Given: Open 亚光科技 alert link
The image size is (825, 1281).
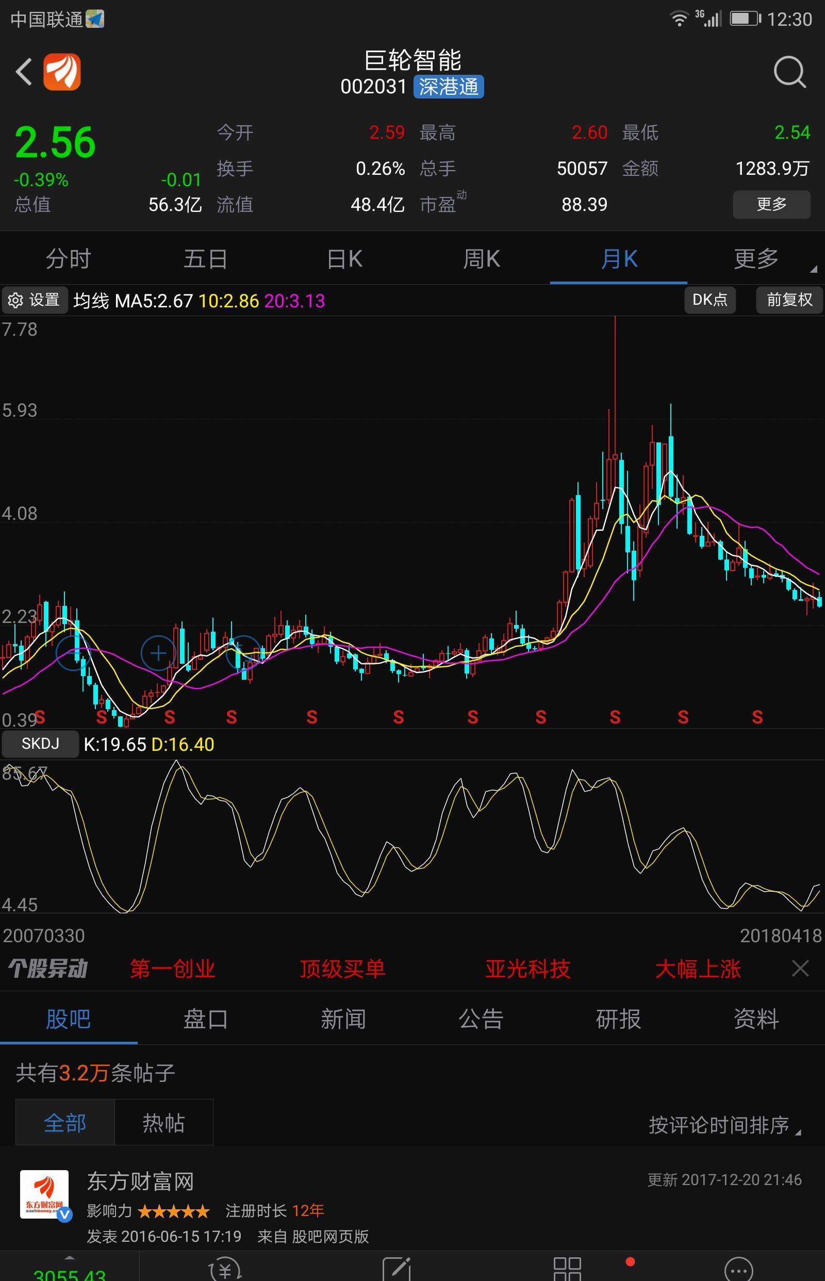Looking at the screenshot, I should tap(527, 968).
